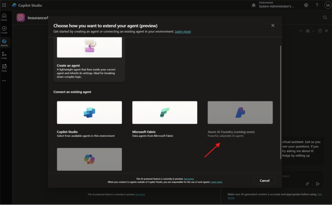Close the test chat panel
Image resolution: width=332 pixels, height=205 pixels.
pyautogui.click(x=327, y=31)
